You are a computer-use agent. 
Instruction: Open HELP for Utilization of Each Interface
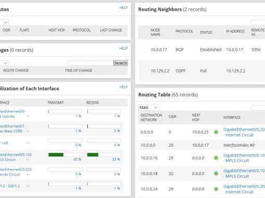[124, 87]
